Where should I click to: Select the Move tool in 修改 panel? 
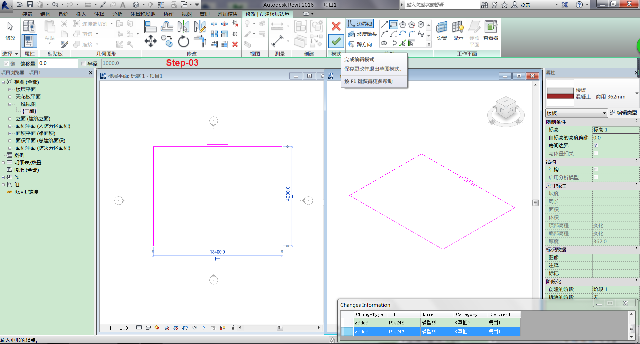151,41
